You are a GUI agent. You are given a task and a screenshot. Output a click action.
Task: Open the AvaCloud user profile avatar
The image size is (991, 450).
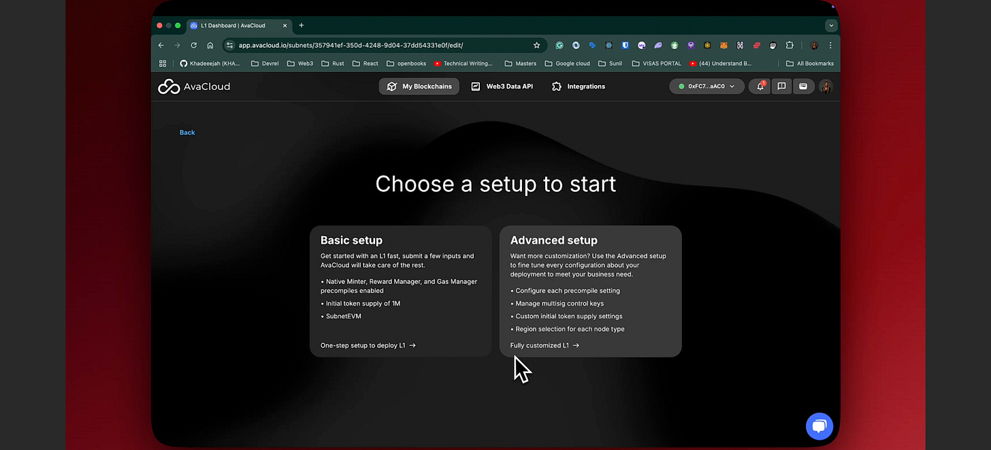tap(826, 86)
